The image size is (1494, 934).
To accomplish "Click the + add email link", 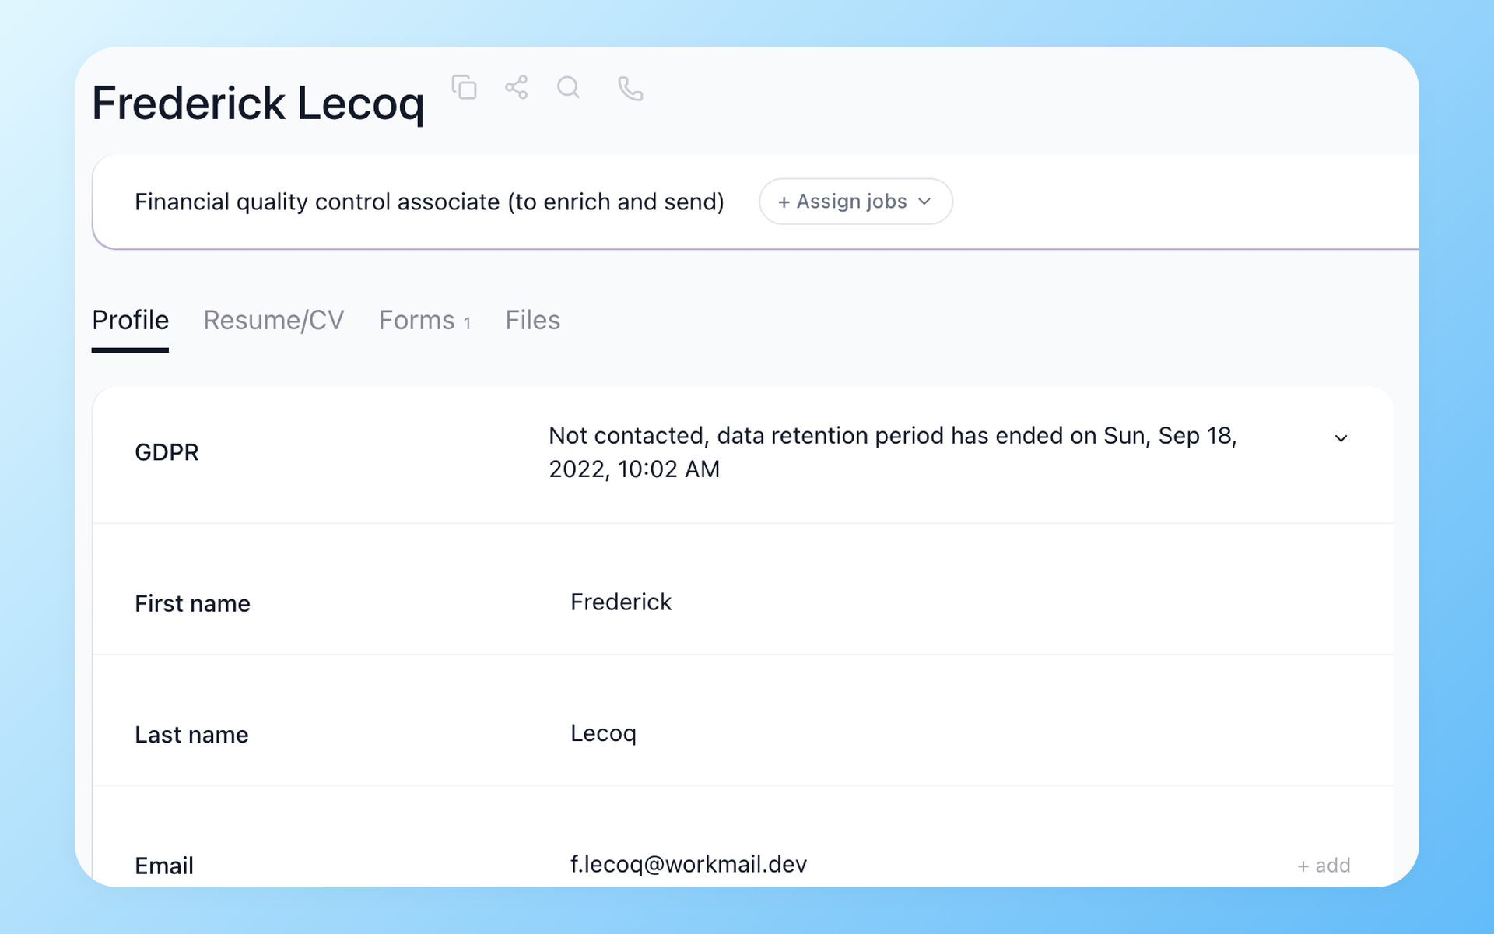I will pos(1324,866).
